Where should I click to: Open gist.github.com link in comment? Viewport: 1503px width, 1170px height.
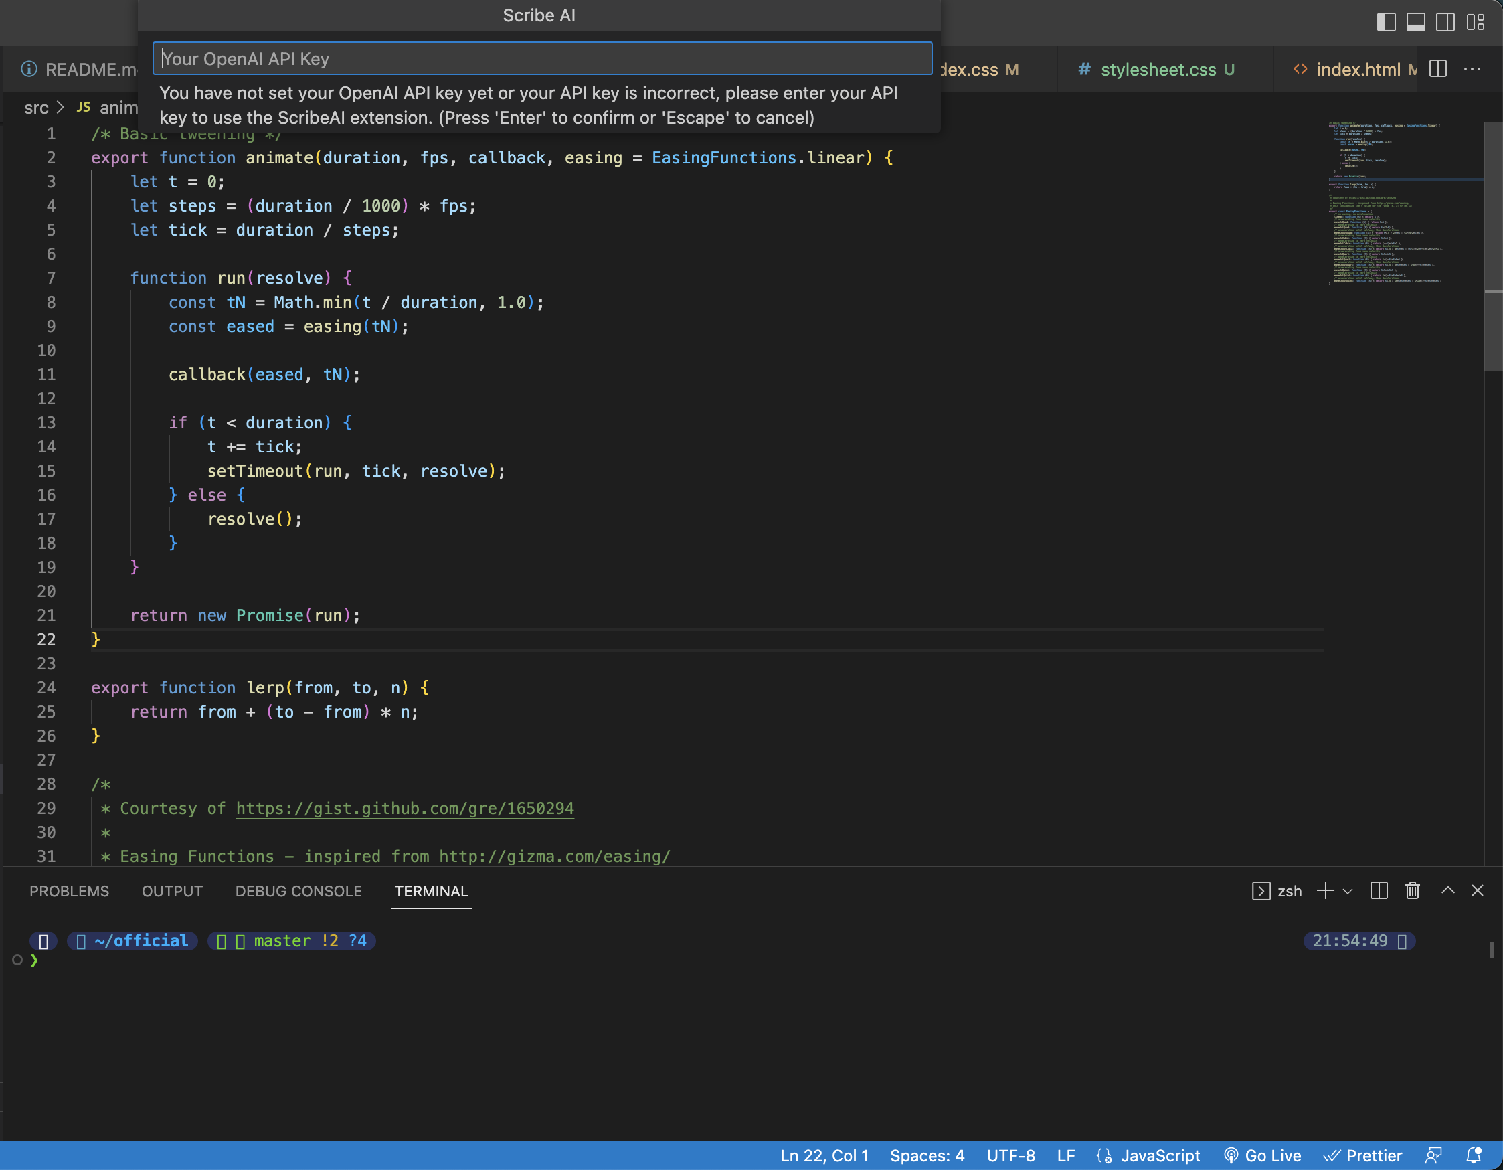click(405, 808)
